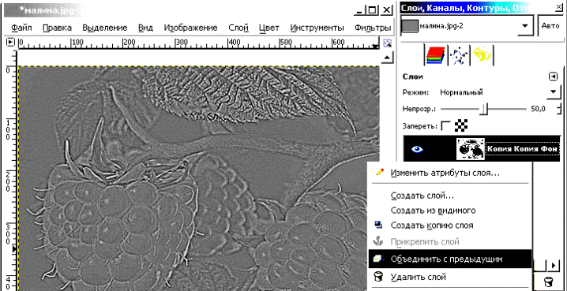Open the Фильтры menu
Screen dimensions: 567x291
tap(373, 28)
